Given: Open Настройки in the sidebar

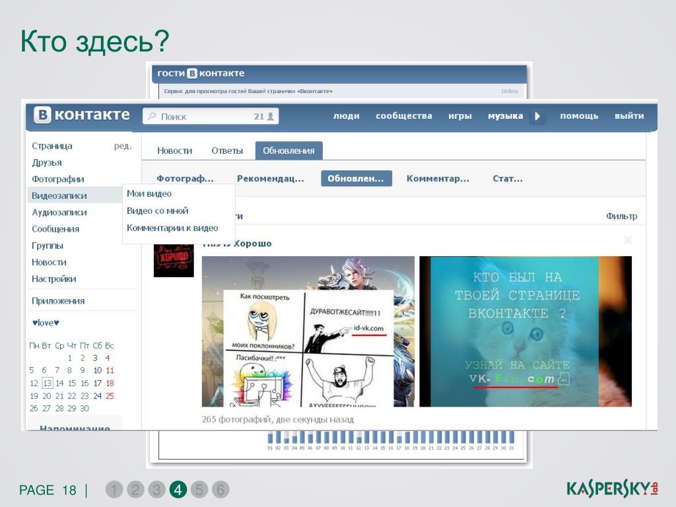Looking at the screenshot, I should pos(54,279).
